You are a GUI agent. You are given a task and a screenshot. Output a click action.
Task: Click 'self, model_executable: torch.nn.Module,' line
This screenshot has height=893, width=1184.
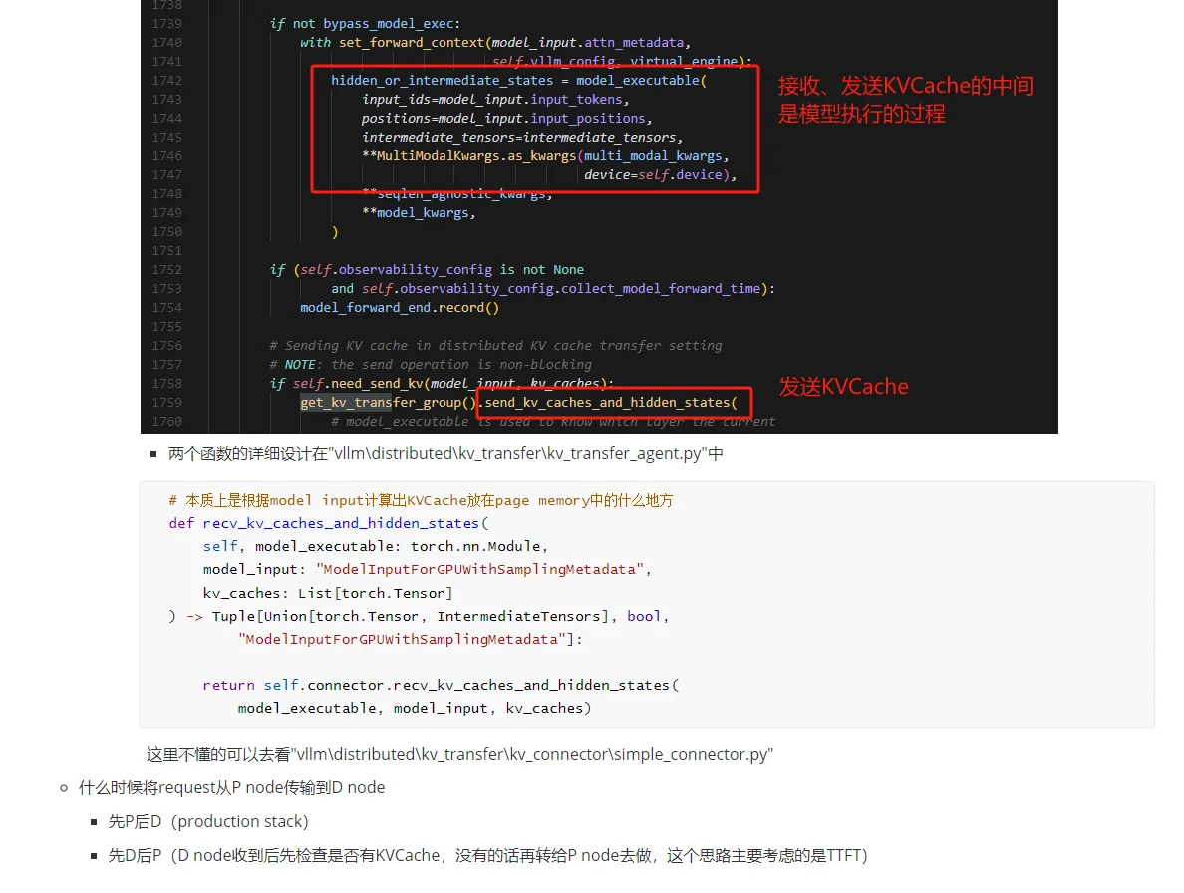(x=376, y=546)
